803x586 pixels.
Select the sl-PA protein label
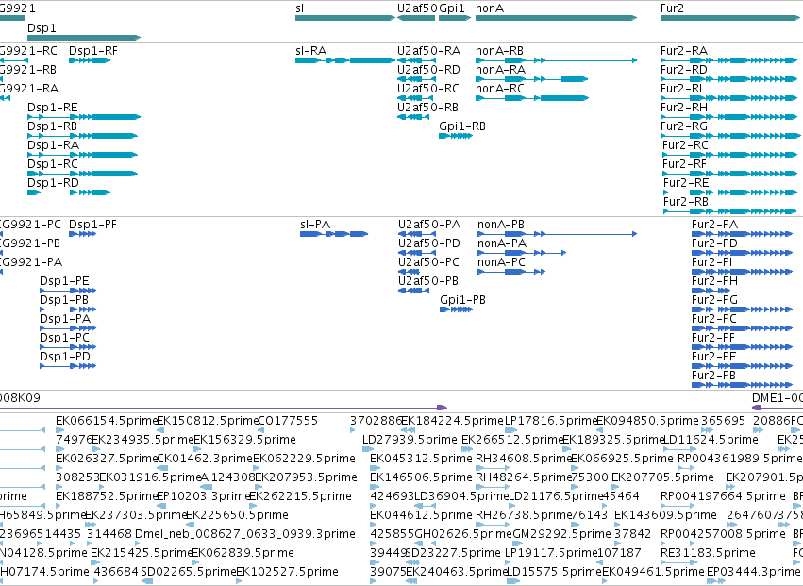point(315,224)
